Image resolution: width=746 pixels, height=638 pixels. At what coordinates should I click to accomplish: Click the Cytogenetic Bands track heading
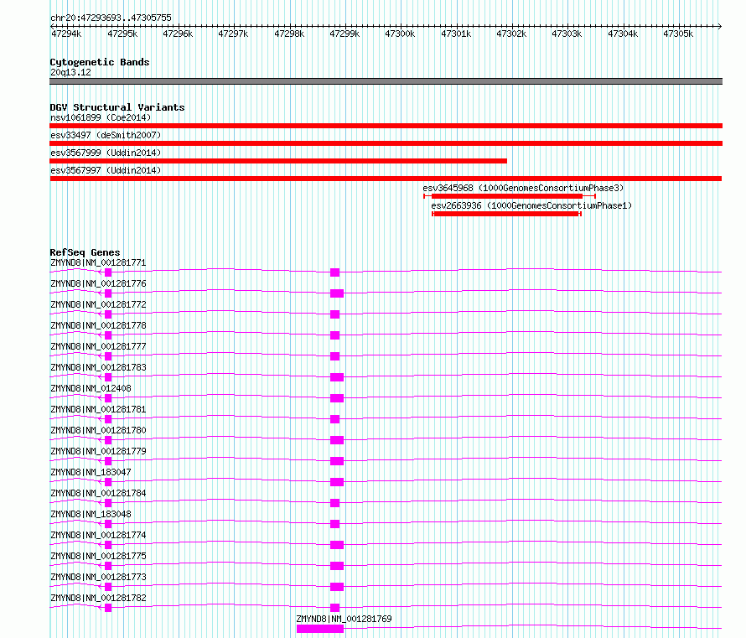coord(100,62)
